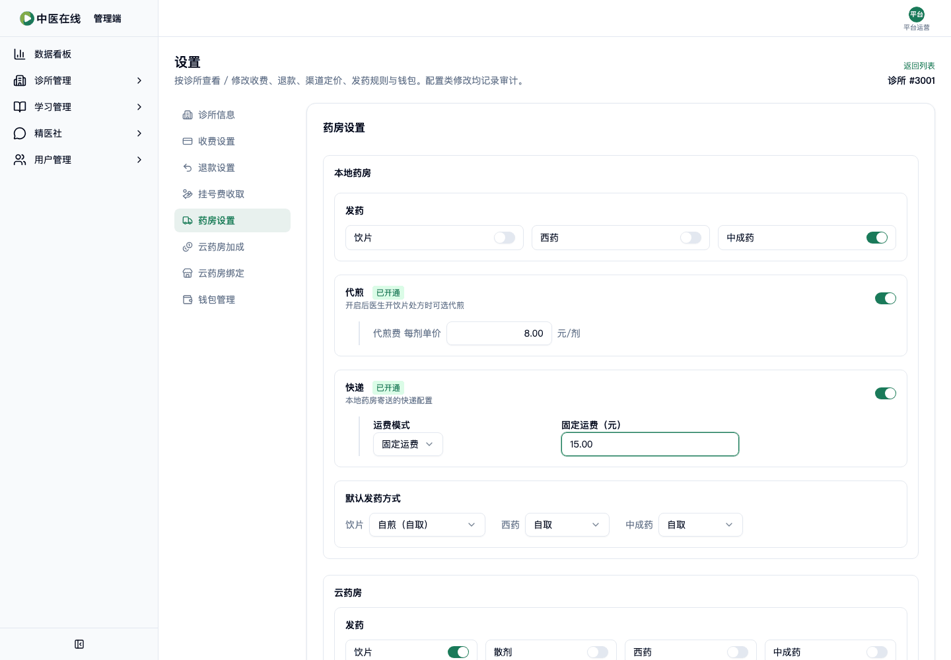Screen dimensions: 951x660
Task: Click the 用户管理 users icon
Action: (20, 160)
